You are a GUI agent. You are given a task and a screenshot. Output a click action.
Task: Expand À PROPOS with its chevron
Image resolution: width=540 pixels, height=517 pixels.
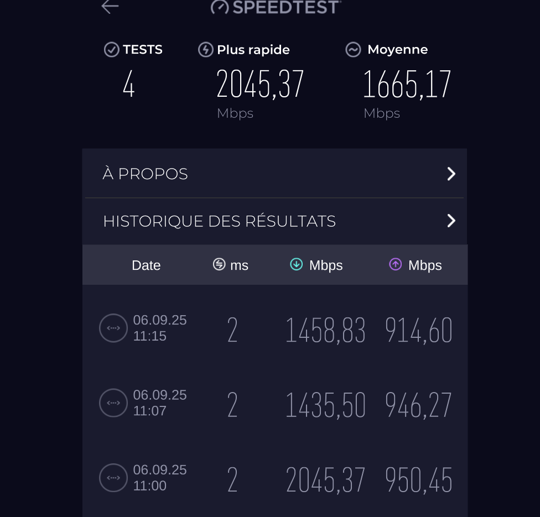pyautogui.click(x=451, y=174)
